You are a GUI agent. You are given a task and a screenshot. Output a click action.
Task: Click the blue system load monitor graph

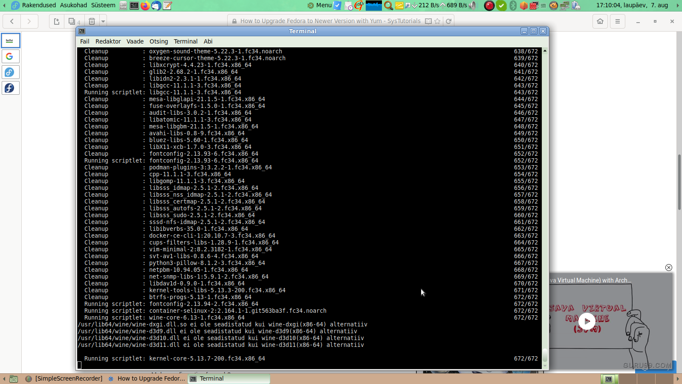coord(374,6)
